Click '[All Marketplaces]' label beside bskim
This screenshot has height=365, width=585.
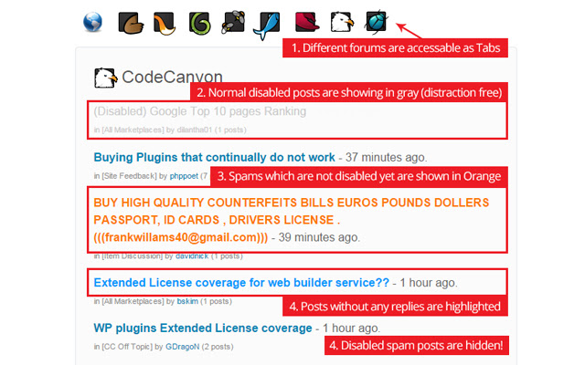pos(133,301)
